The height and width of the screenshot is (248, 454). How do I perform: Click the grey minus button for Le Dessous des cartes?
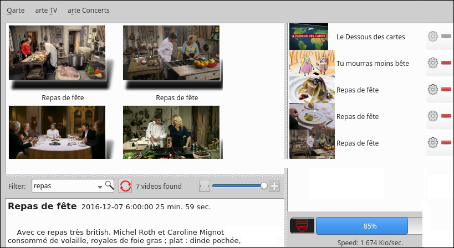446,37
